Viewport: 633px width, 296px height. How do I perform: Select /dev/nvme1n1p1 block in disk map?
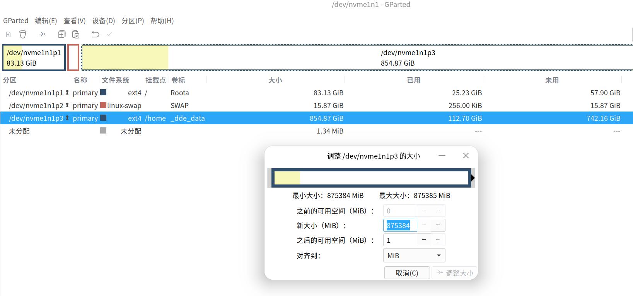coord(34,58)
